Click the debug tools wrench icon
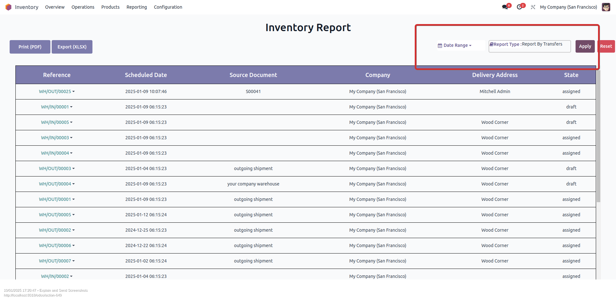Screen dimensions: 616x301 tap(533, 7)
